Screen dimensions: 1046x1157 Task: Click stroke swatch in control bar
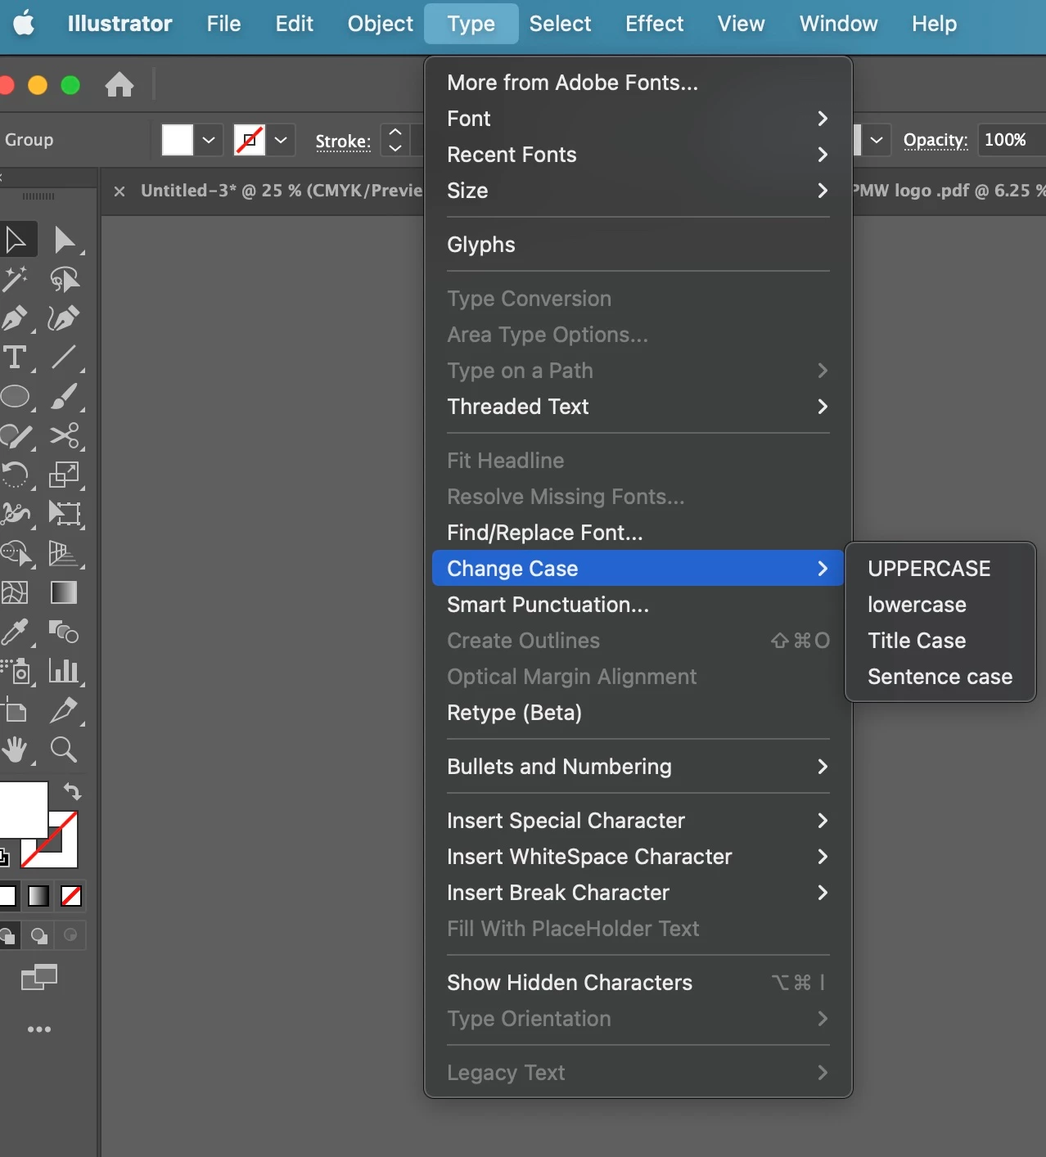(x=250, y=140)
